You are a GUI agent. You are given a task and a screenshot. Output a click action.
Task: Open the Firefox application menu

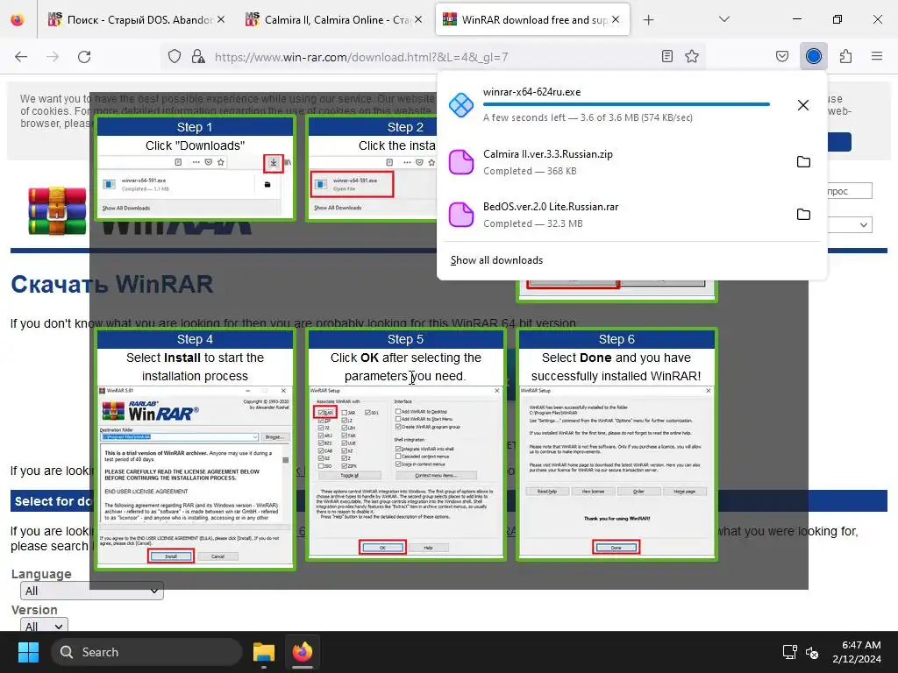pos(877,56)
